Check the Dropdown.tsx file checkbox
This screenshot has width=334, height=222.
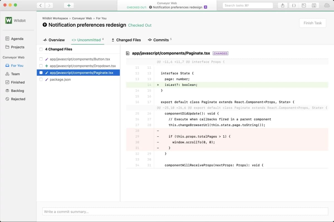click(x=41, y=66)
